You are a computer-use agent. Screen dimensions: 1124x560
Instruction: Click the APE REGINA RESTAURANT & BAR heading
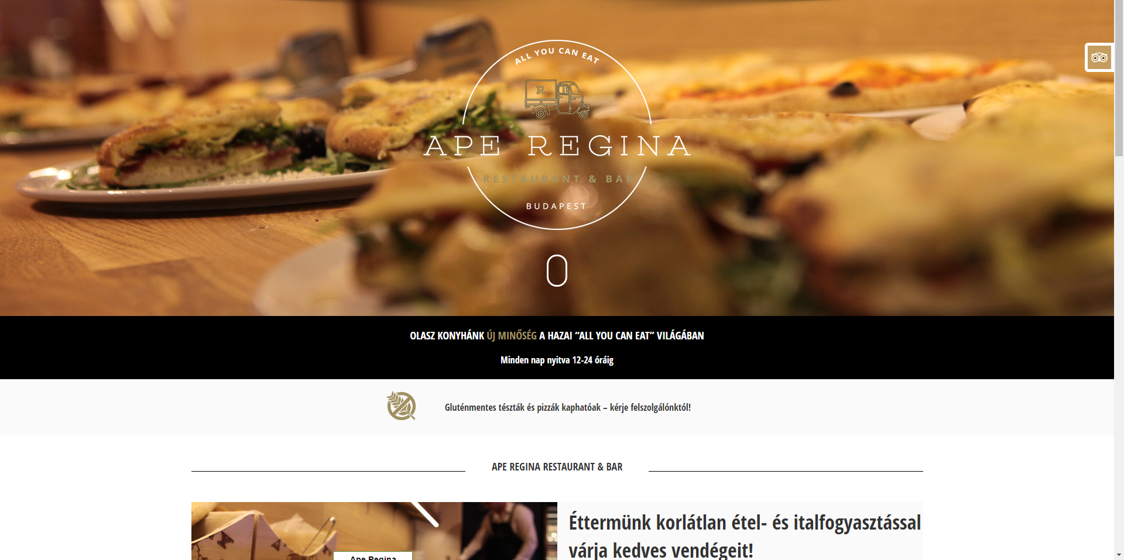click(x=557, y=467)
